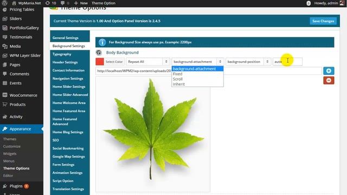
Task: Click the Activity sidebar icon
Action: tap(5, 117)
